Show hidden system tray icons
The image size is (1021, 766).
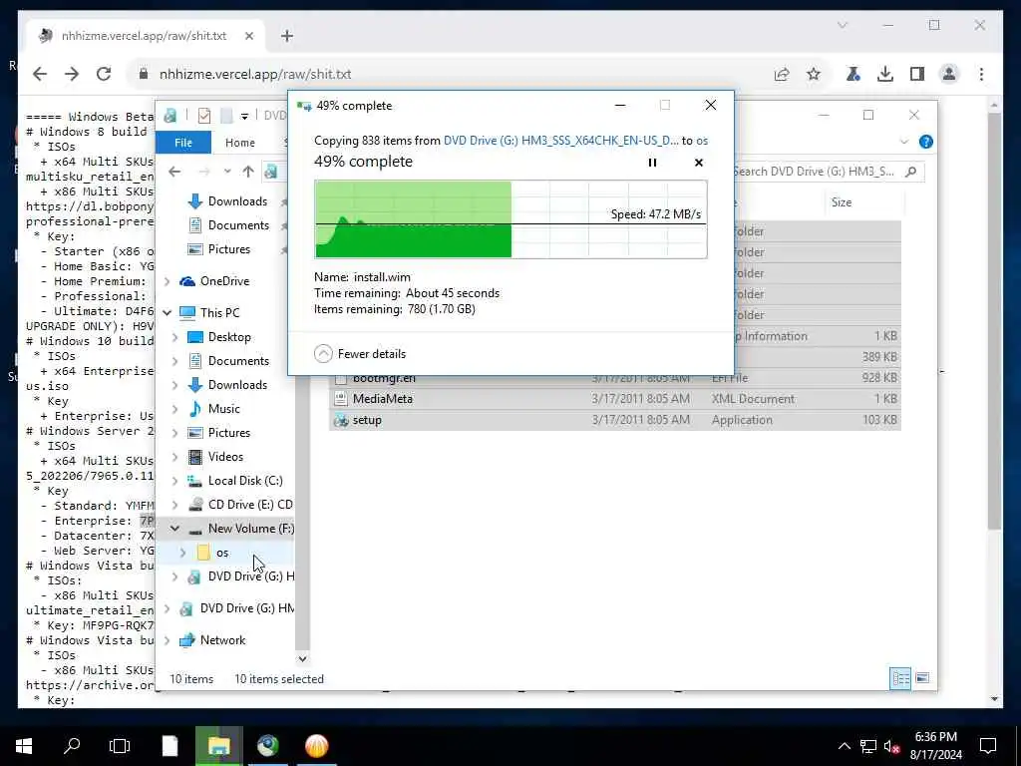pyautogui.click(x=844, y=746)
